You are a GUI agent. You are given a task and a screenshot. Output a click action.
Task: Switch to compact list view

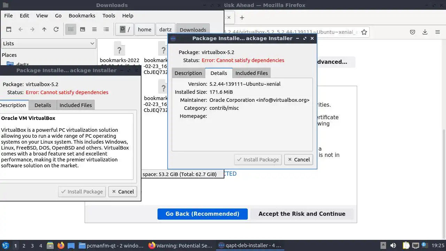coord(94,30)
